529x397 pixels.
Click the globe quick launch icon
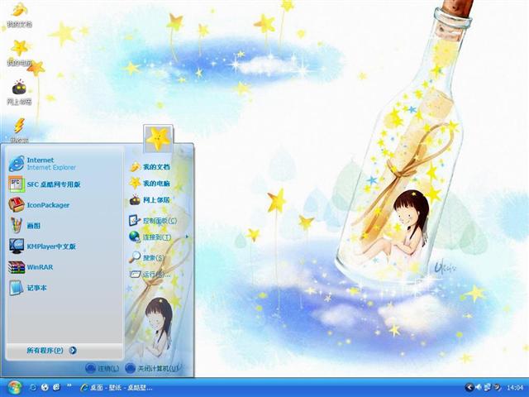45,387
